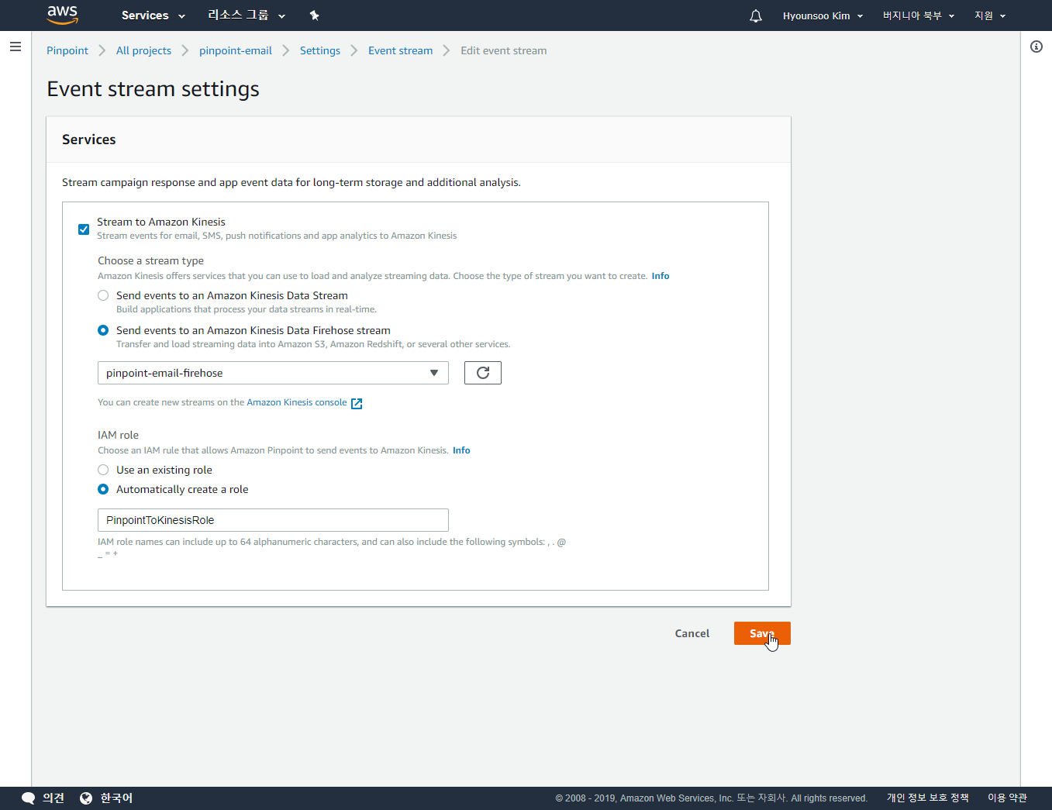The image size is (1052, 810).
Task: Open the AWS home logo
Action: (x=63, y=15)
